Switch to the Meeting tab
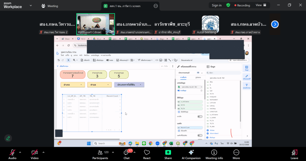 pyautogui.click(x=50, y=6)
